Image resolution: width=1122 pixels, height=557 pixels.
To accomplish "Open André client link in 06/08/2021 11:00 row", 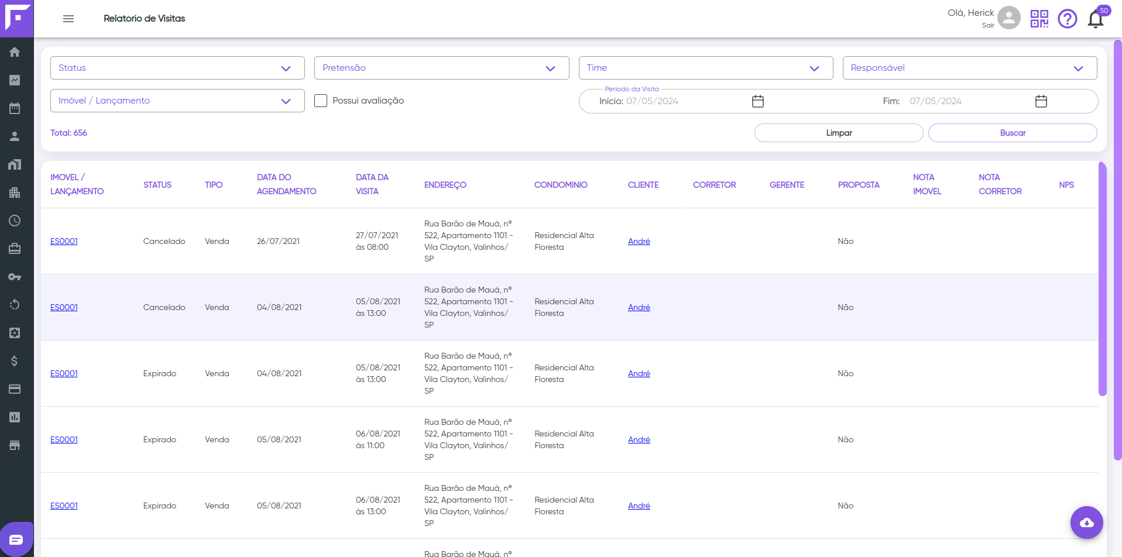I will pyautogui.click(x=639, y=439).
